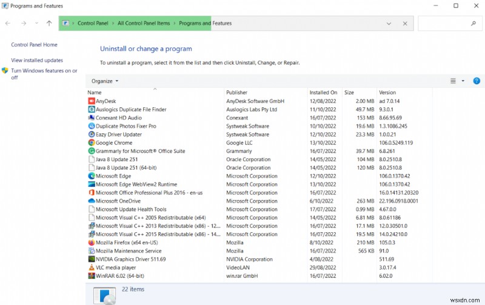
Task: Click the change view list icon
Action: tap(453, 81)
